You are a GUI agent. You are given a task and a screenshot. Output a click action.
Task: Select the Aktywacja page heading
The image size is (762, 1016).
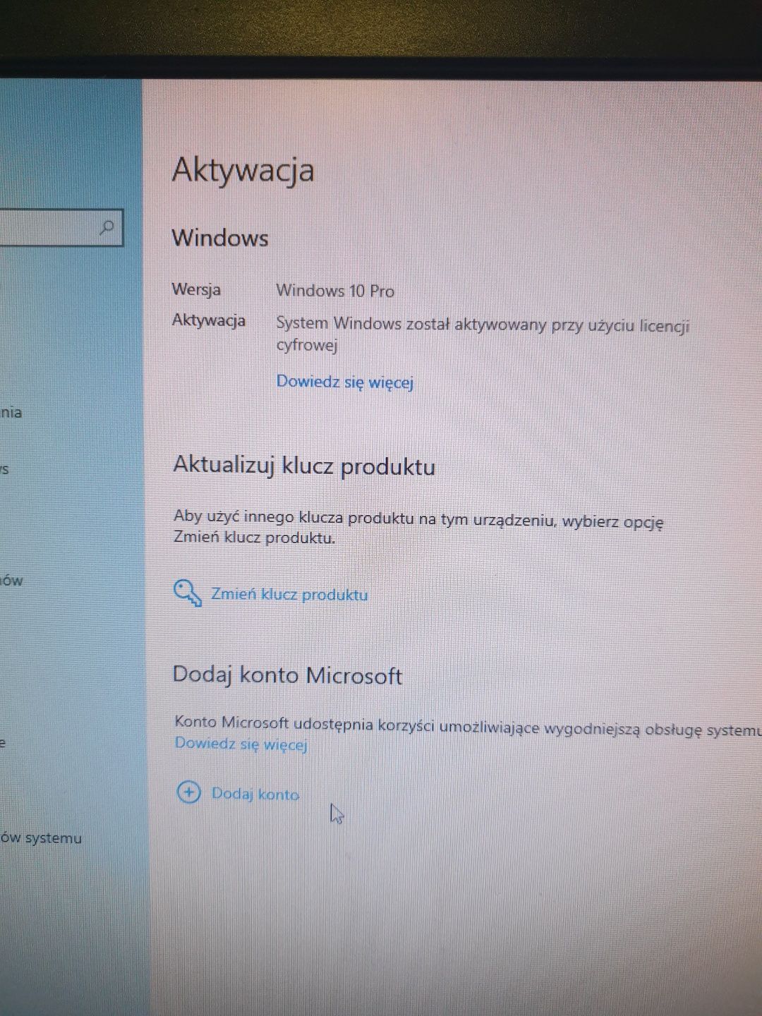[x=243, y=171]
